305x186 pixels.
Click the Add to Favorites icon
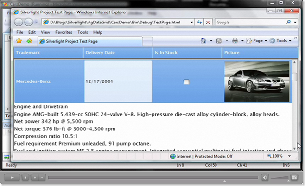(29, 41)
